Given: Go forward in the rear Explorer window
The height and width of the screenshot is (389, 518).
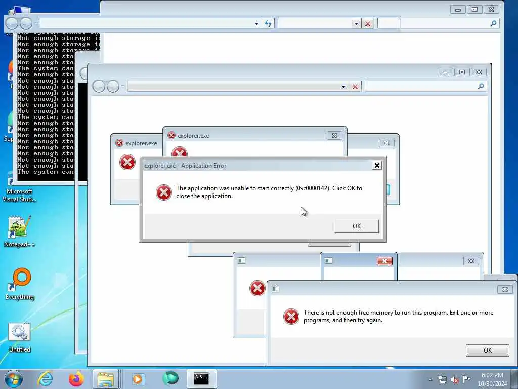Looking at the screenshot, I should [x=26, y=23].
